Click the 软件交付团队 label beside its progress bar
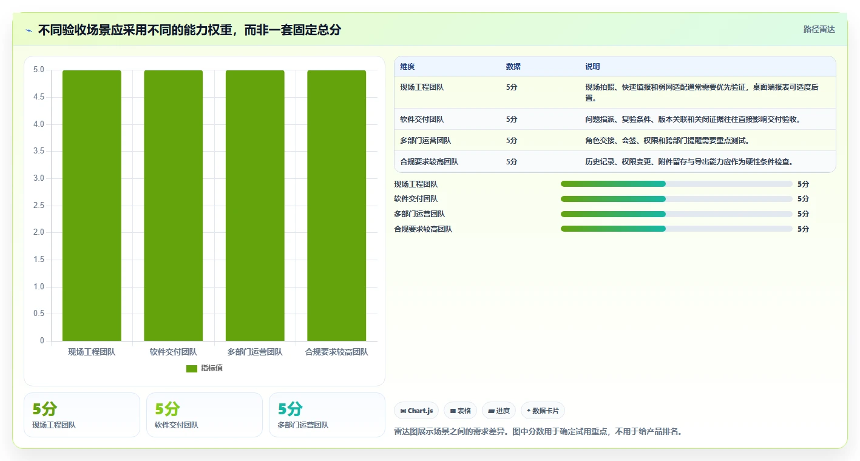Screen dimensions: 860x461 416,199
